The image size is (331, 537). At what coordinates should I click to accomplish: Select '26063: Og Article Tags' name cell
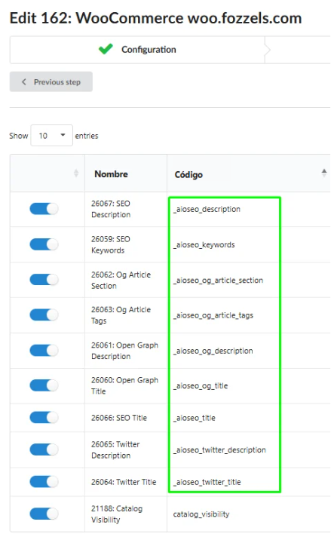click(126, 315)
